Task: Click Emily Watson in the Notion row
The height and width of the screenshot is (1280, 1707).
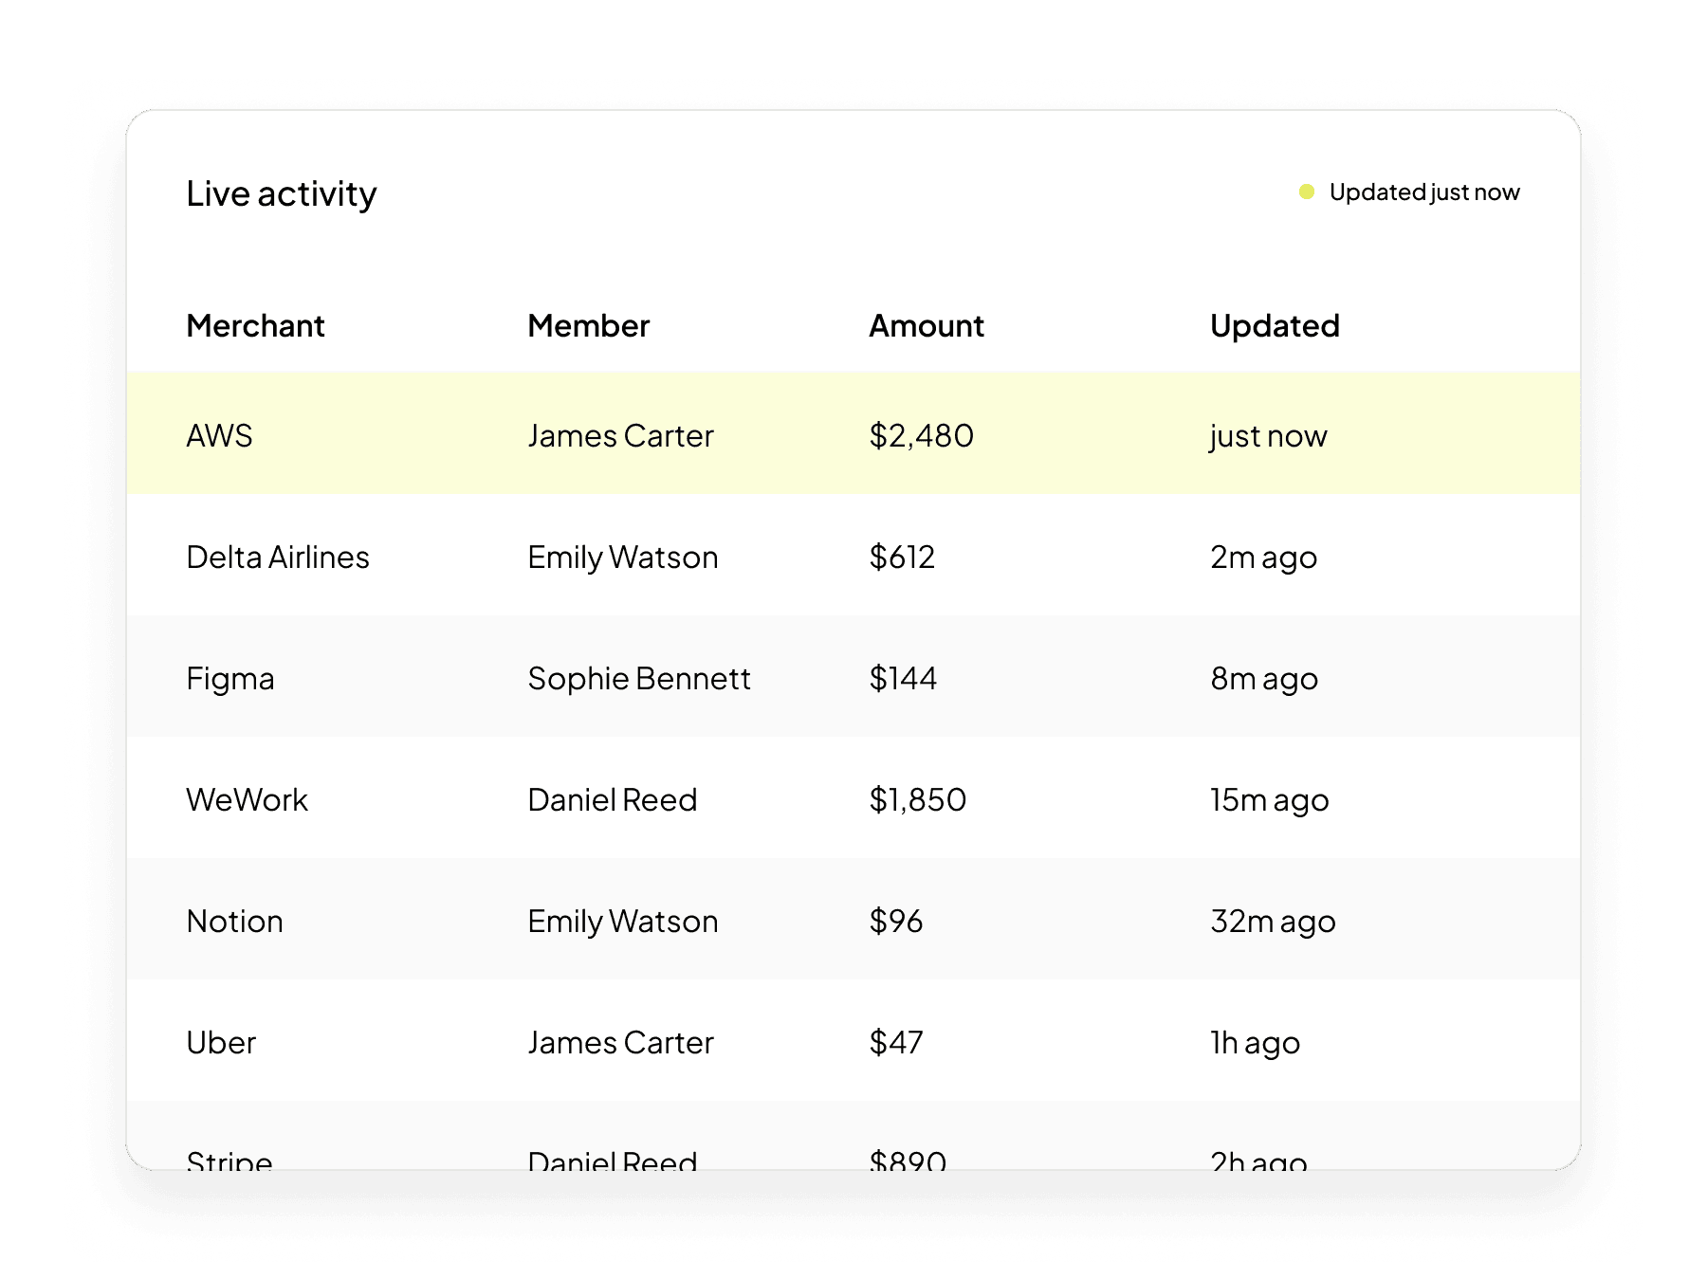Action: [623, 922]
